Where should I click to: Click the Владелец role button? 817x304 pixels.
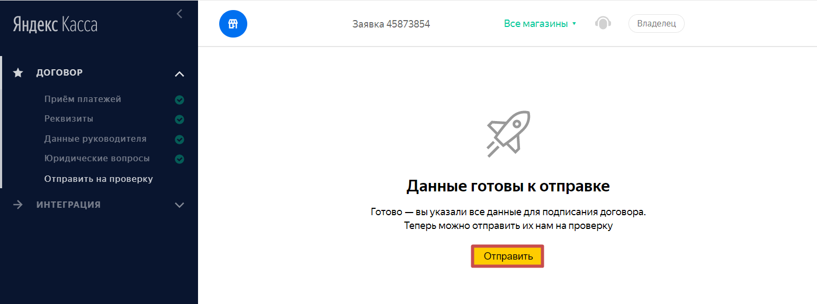[x=656, y=24]
